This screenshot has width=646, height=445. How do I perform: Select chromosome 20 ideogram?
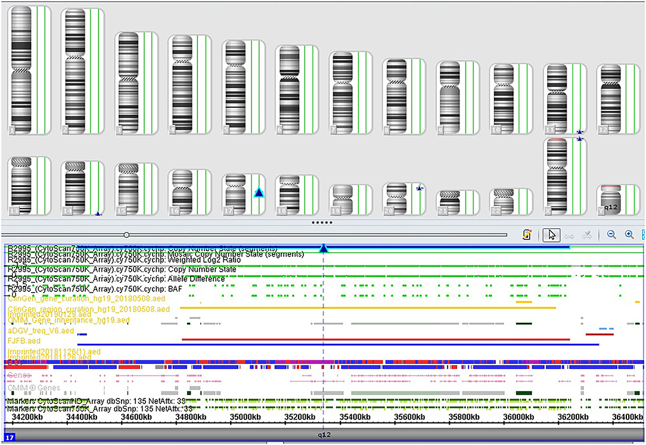coord(396,199)
